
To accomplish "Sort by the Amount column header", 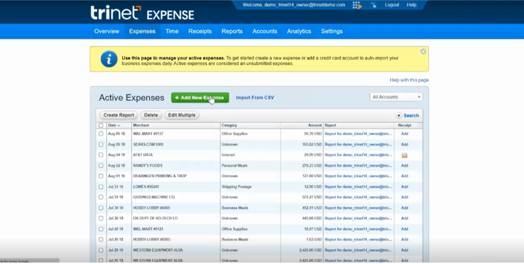I will (x=315, y=125).
